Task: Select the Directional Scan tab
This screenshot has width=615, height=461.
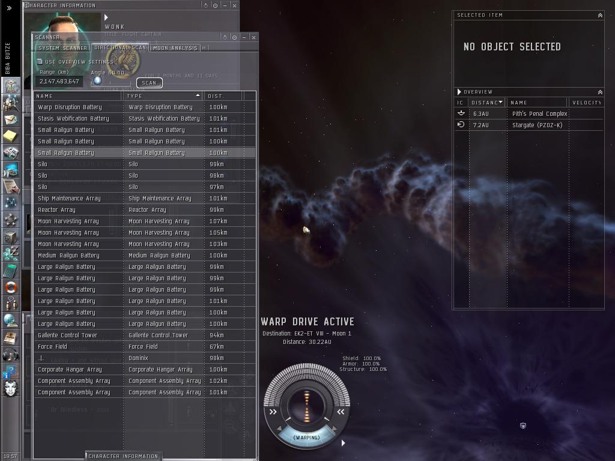Action: [120, 47]
